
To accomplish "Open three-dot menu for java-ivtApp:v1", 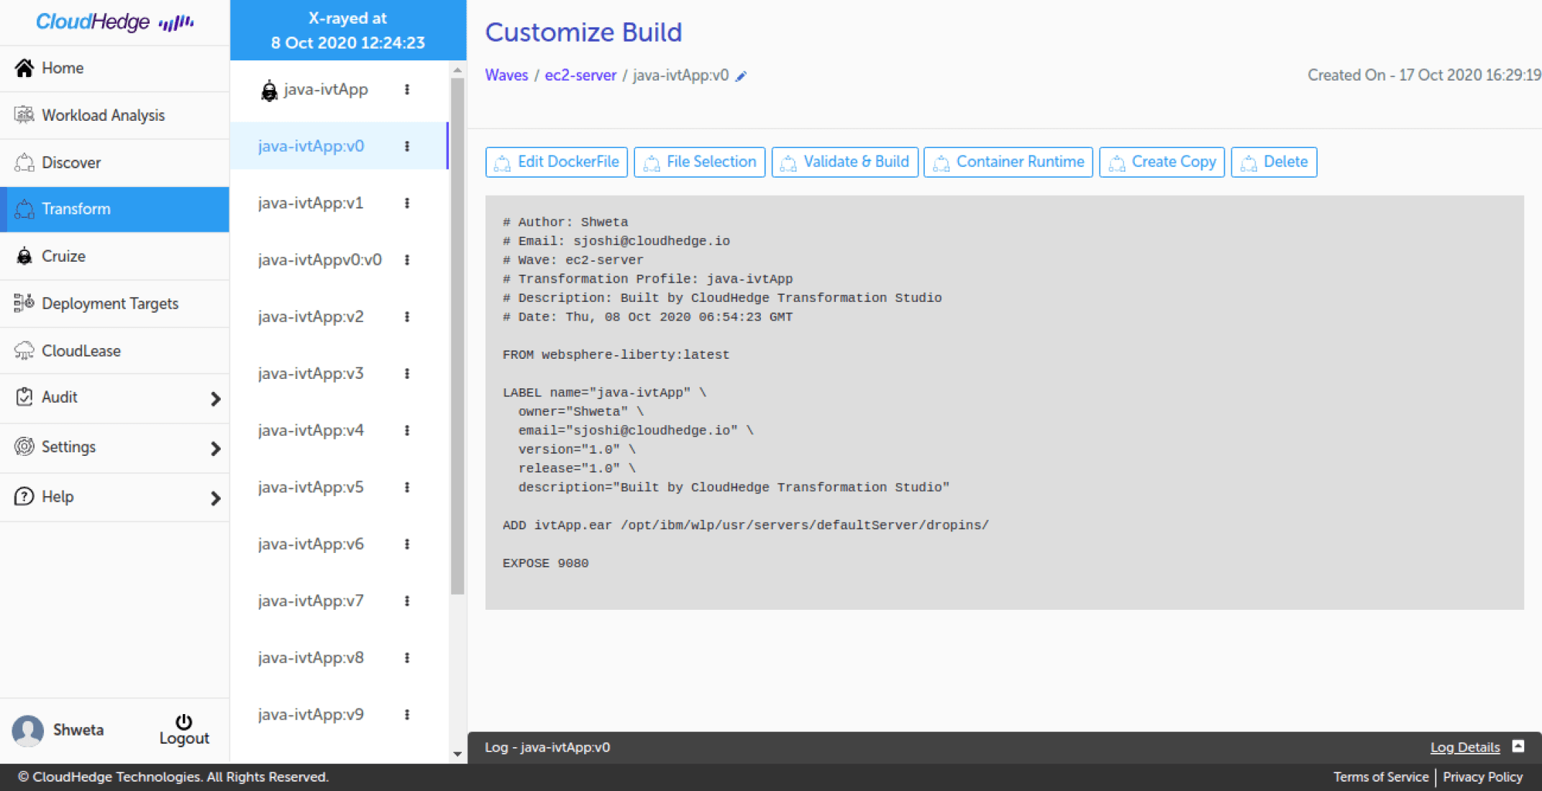I will [x=407, y=203].
